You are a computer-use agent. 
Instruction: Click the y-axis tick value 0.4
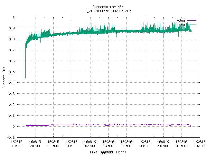tap(12, 83)
